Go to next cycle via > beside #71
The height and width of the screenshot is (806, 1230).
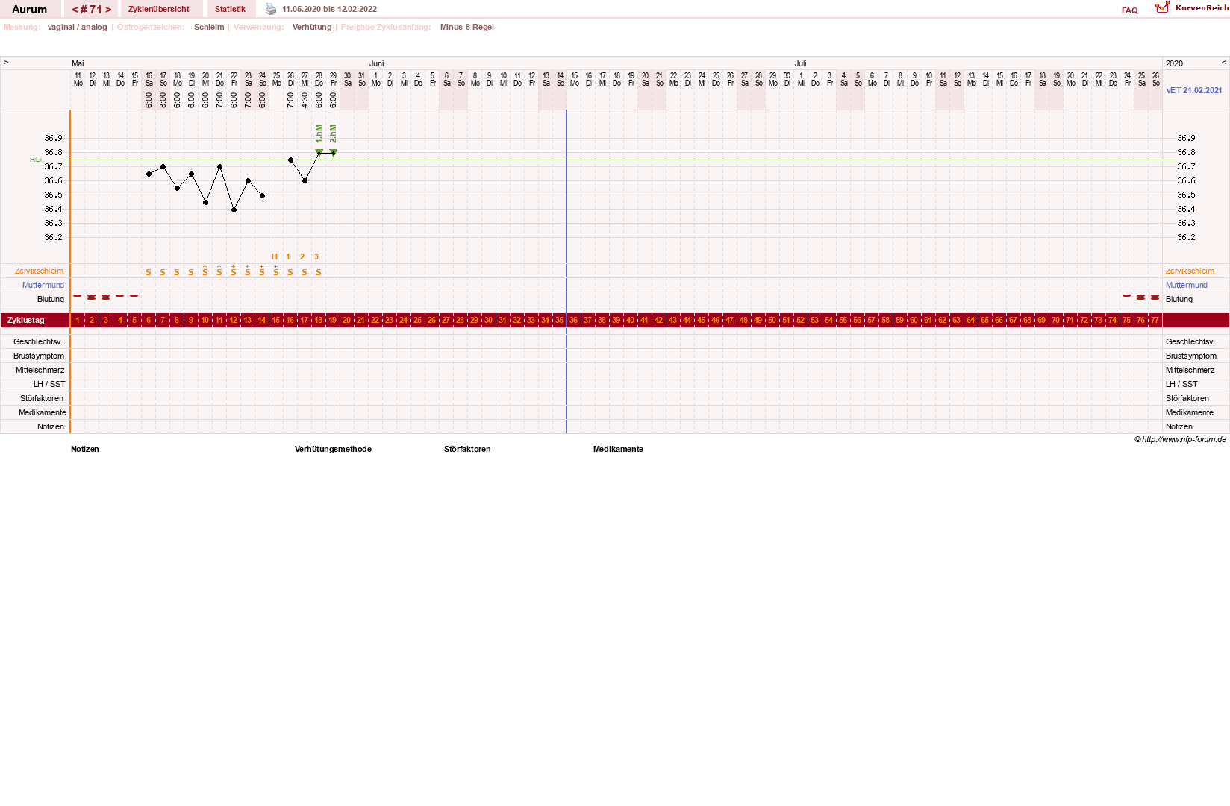point(108,10)
